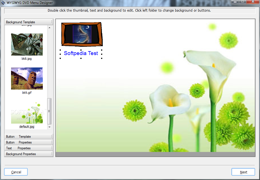
Task: Click the Button Template panel grip dots
Action: coord(52,137)
